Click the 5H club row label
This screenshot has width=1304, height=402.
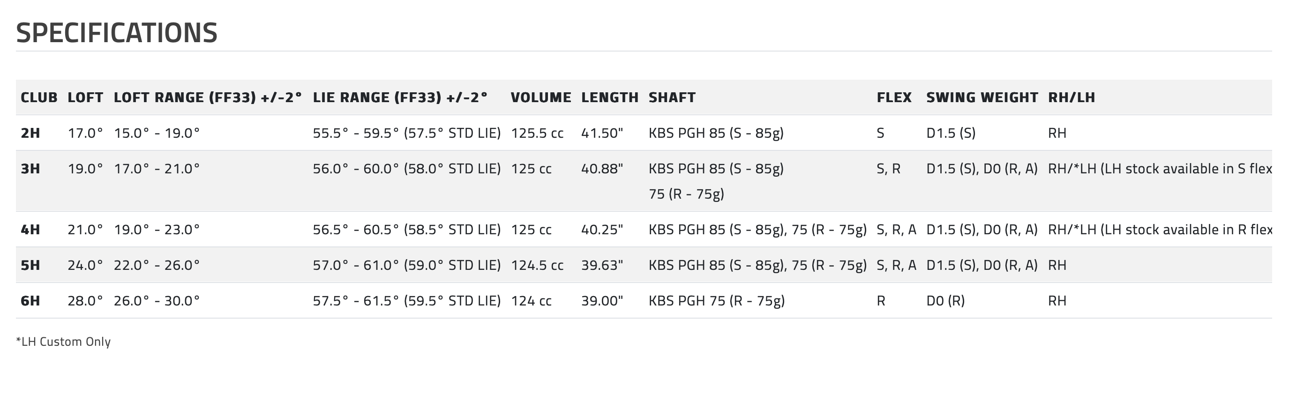[30, 265]
